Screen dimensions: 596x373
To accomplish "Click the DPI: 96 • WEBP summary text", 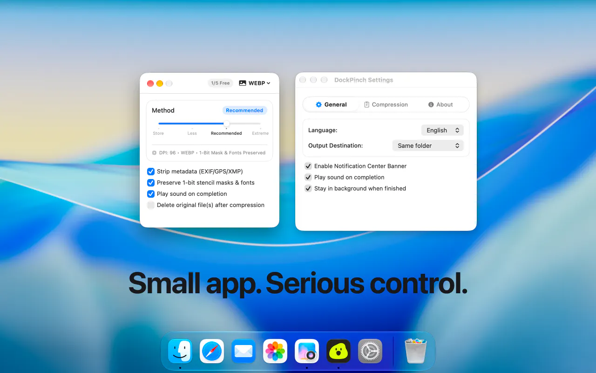I will 212,152.
